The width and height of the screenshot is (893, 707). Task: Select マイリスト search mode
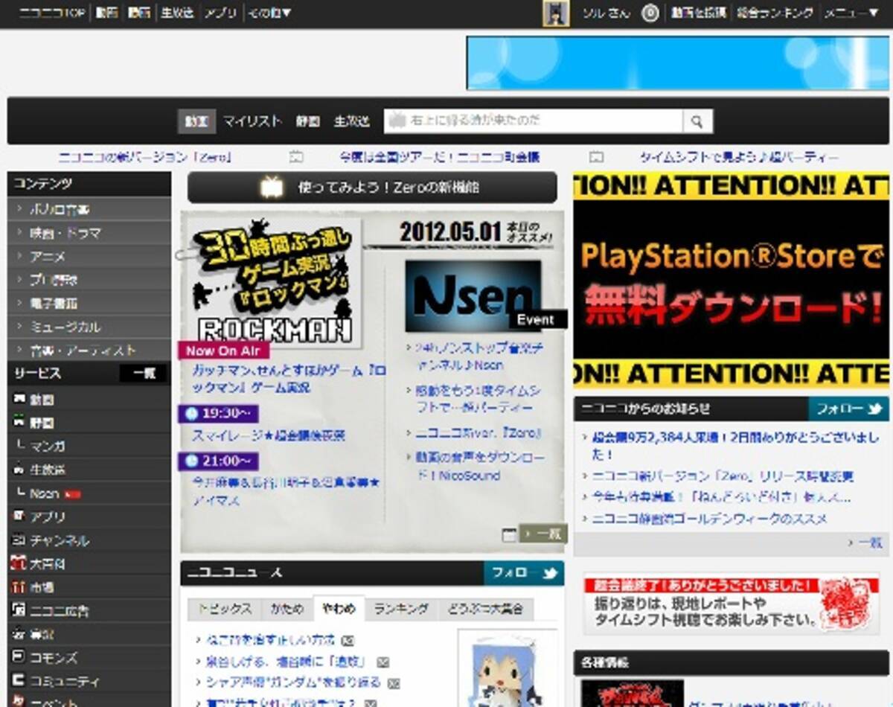tap(252, 121)
